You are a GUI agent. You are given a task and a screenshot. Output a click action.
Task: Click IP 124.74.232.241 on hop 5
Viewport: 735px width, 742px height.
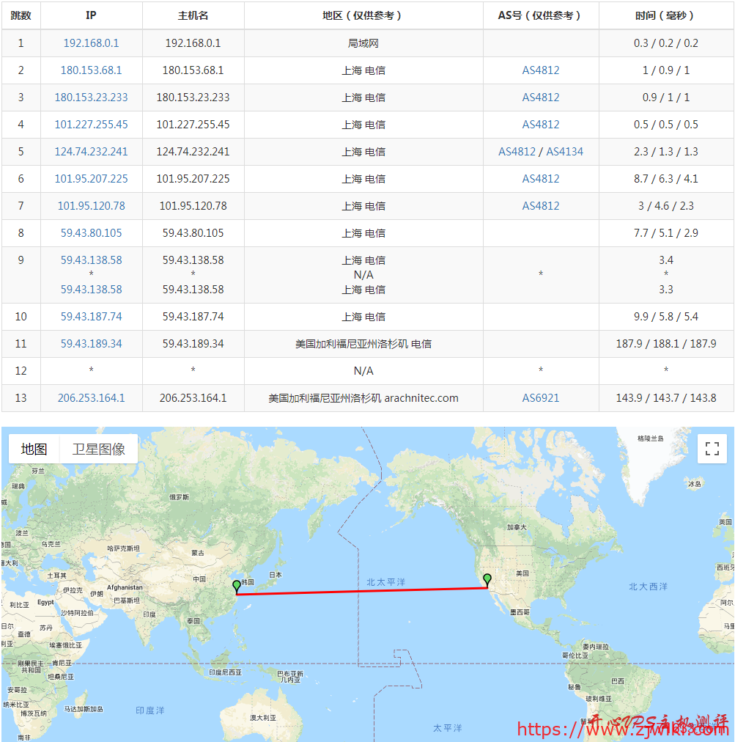91,151
